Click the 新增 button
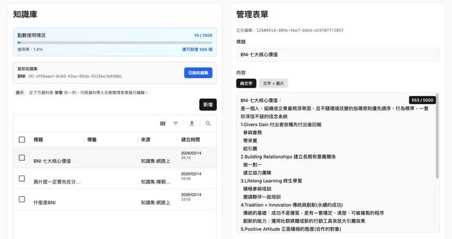452x239 pixels. click(208, 104)
